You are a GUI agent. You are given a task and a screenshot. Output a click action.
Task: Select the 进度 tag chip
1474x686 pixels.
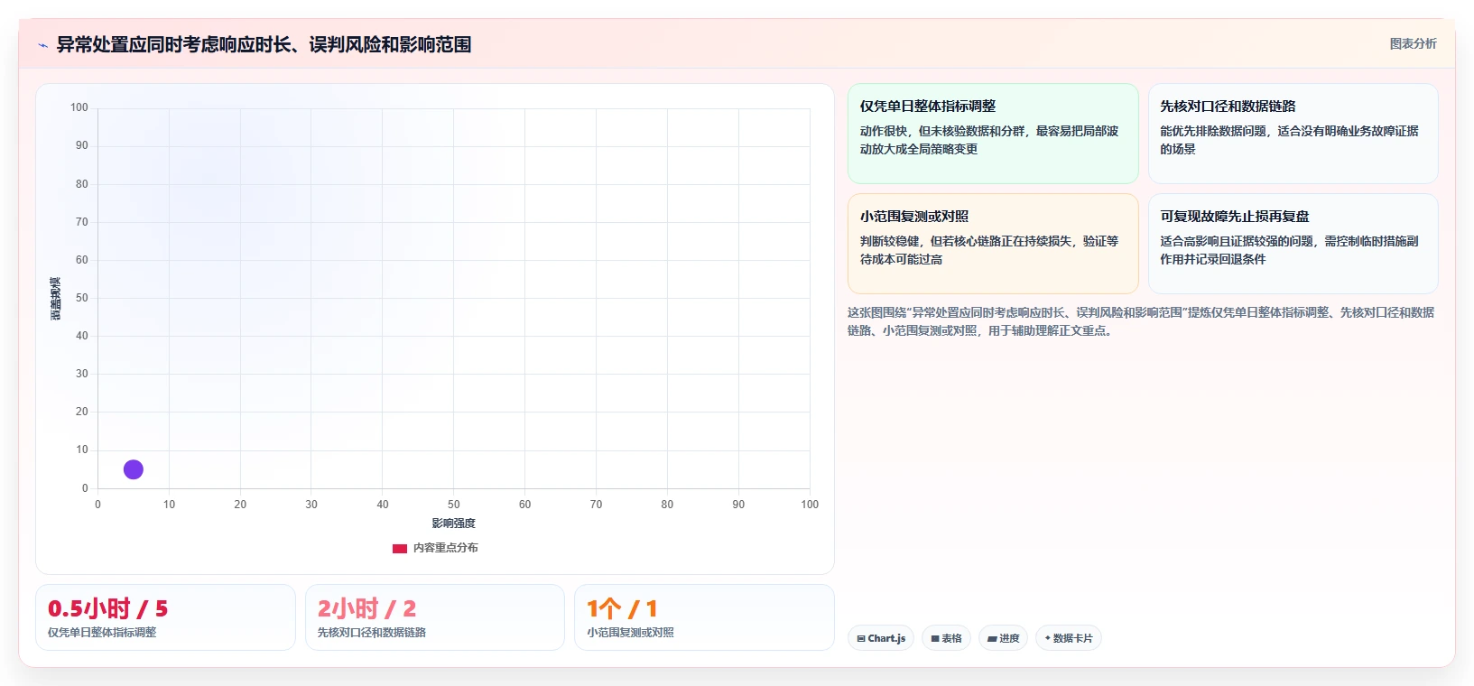pos(1003,638)
